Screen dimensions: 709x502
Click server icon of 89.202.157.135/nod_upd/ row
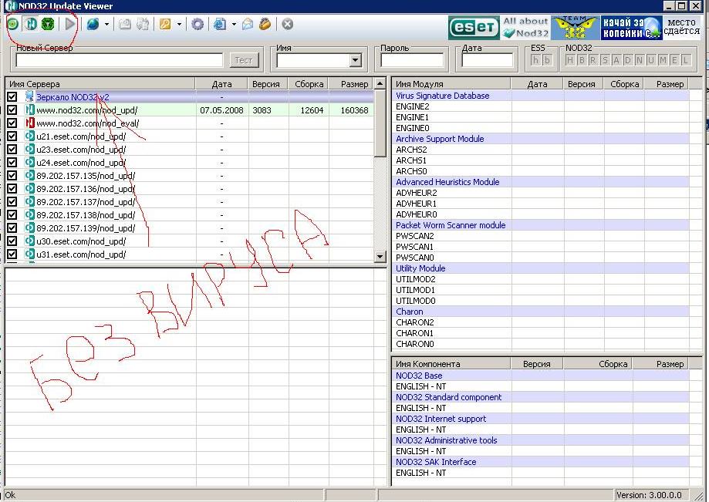[x=29, y=175]
